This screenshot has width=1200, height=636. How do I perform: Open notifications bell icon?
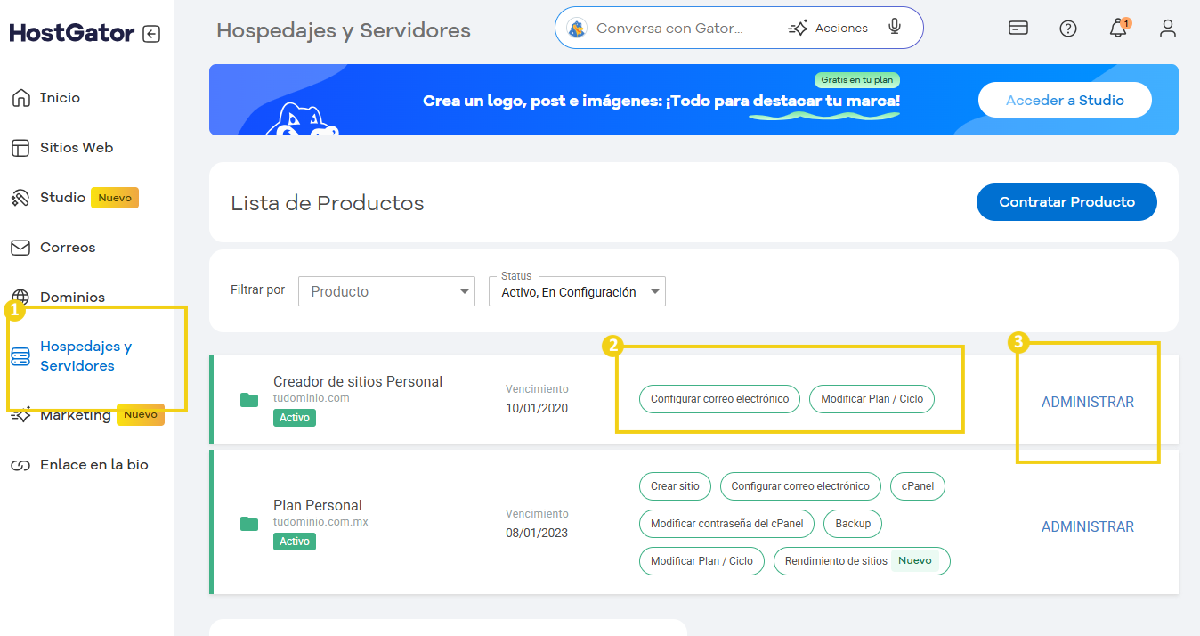pos(1118,29)
